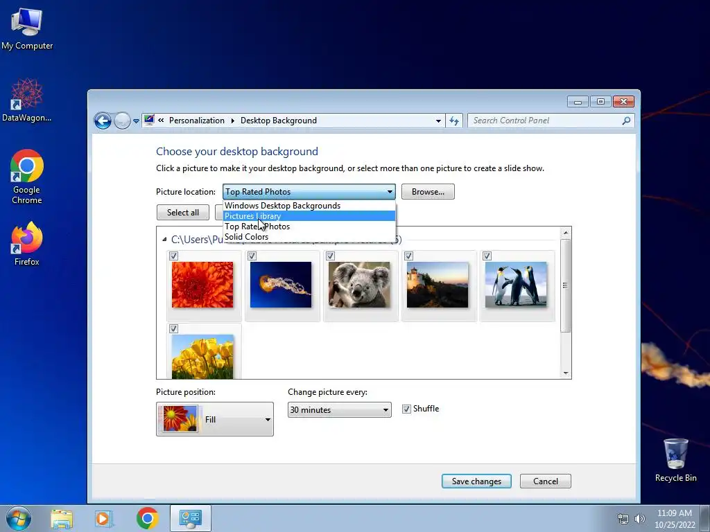Uncheck the yellow tulips picture checkbox
Image resolution: width=710 pixels, height=532 pixels.
[173, 329]
